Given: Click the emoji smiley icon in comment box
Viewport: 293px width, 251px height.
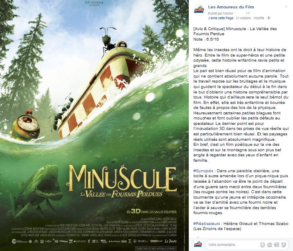Looking at the screenshot, I should pyautogui.click(x=263, y=244).
